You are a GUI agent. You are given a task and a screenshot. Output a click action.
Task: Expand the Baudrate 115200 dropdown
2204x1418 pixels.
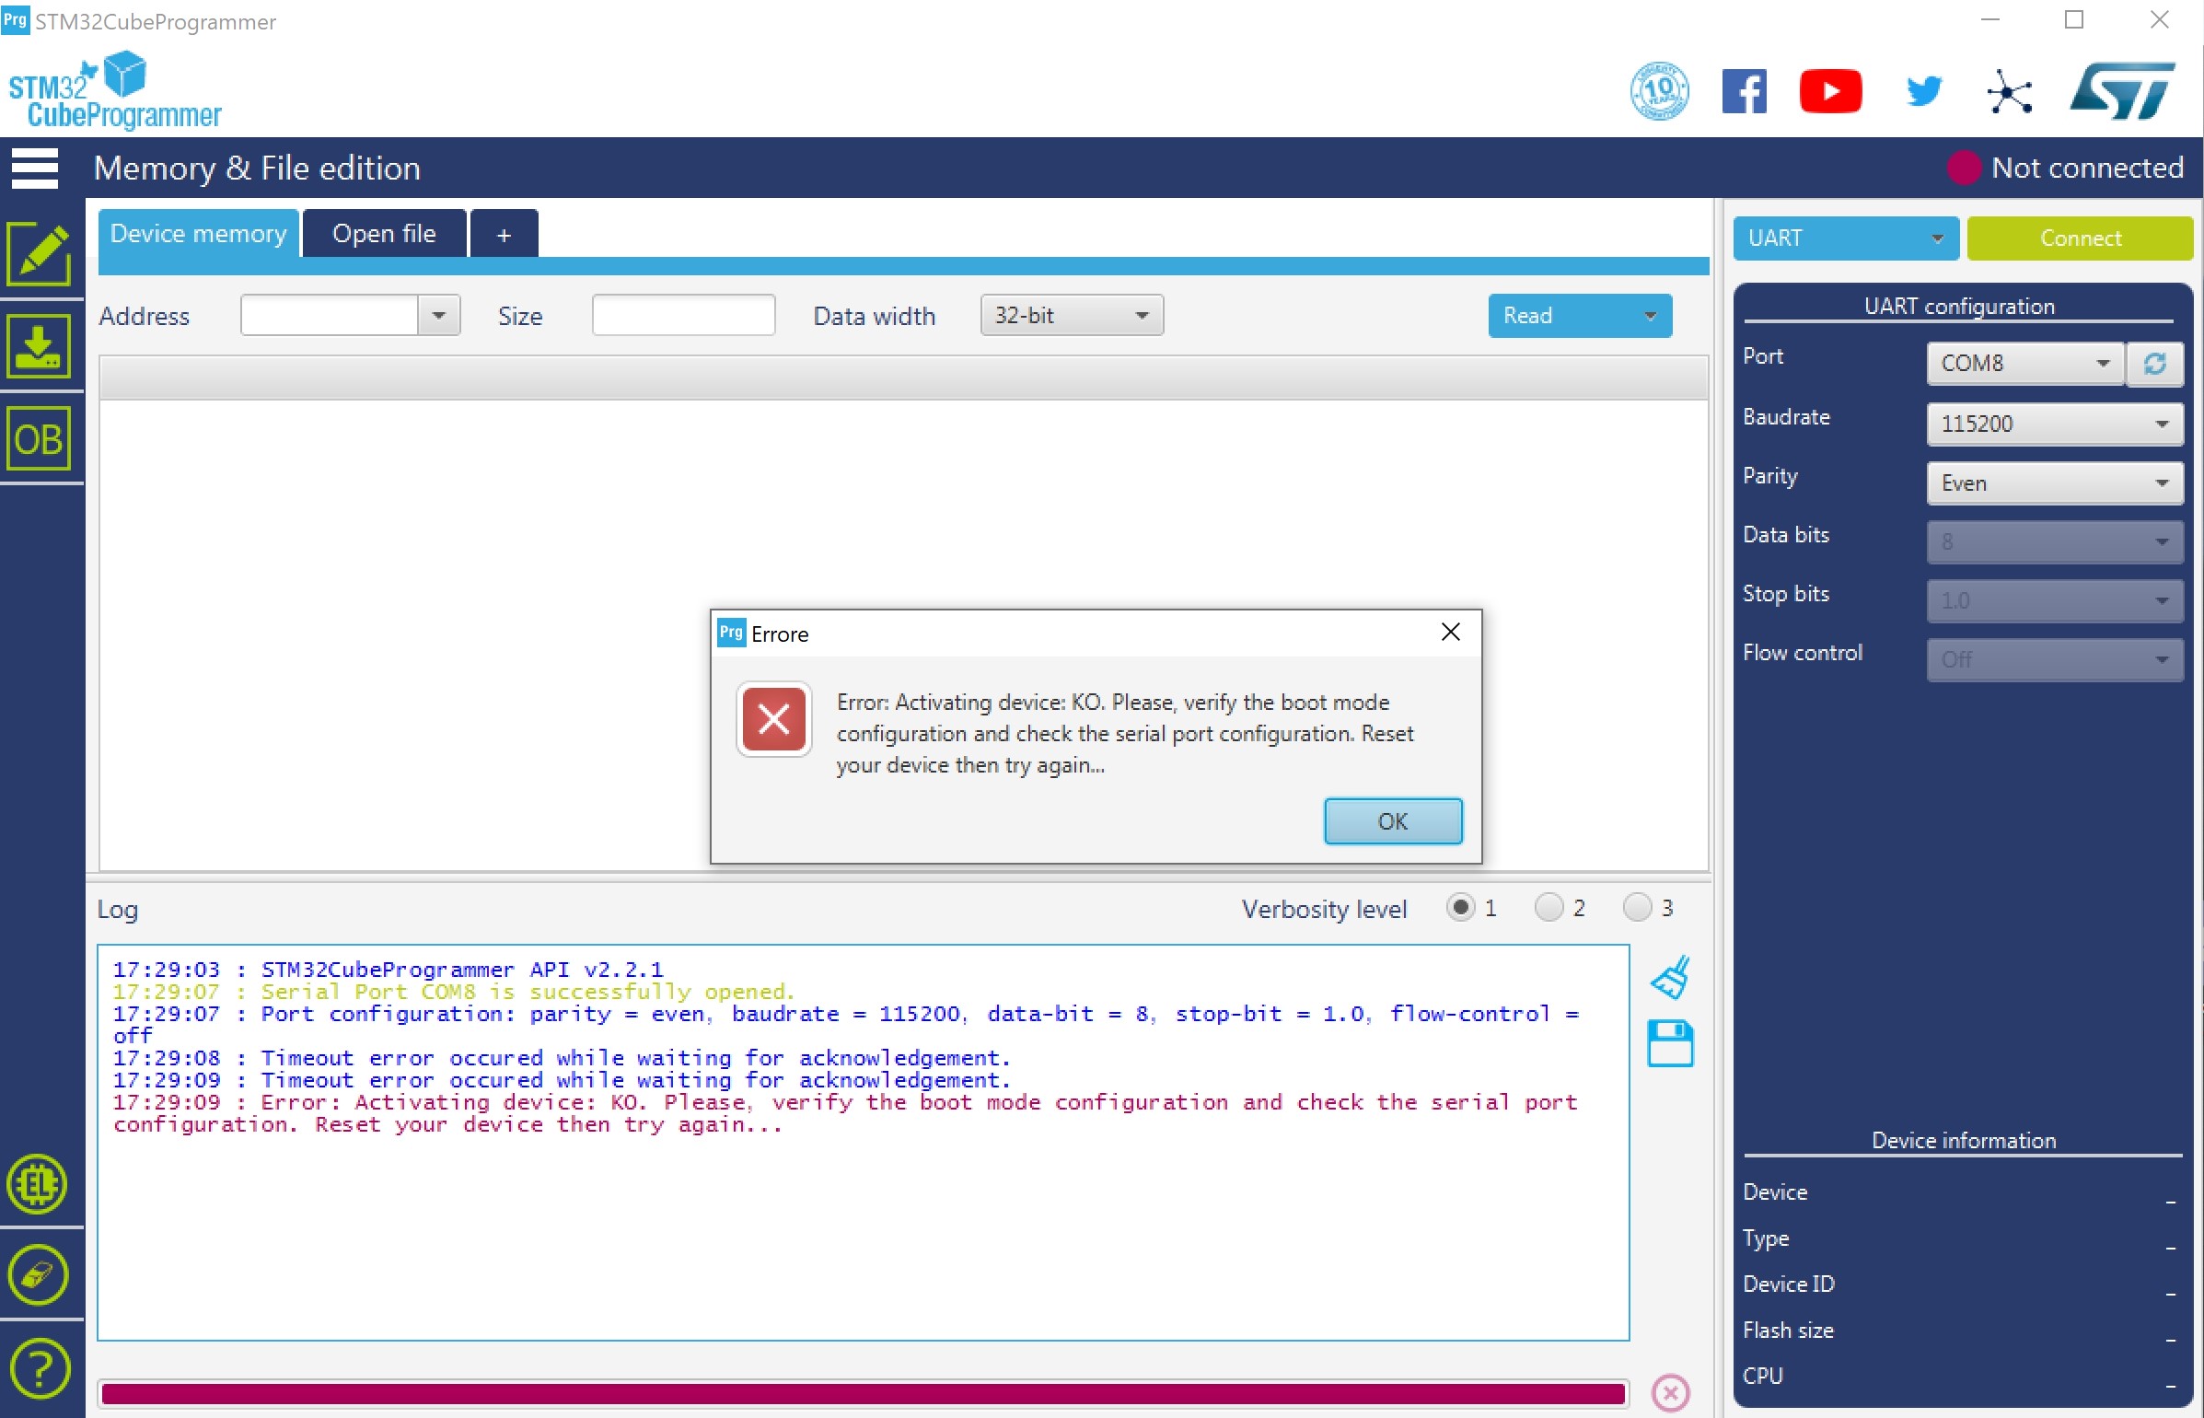tap(2054, 424)
